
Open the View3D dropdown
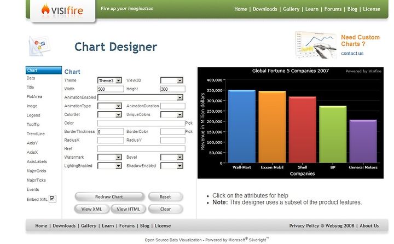click(172, 80)
